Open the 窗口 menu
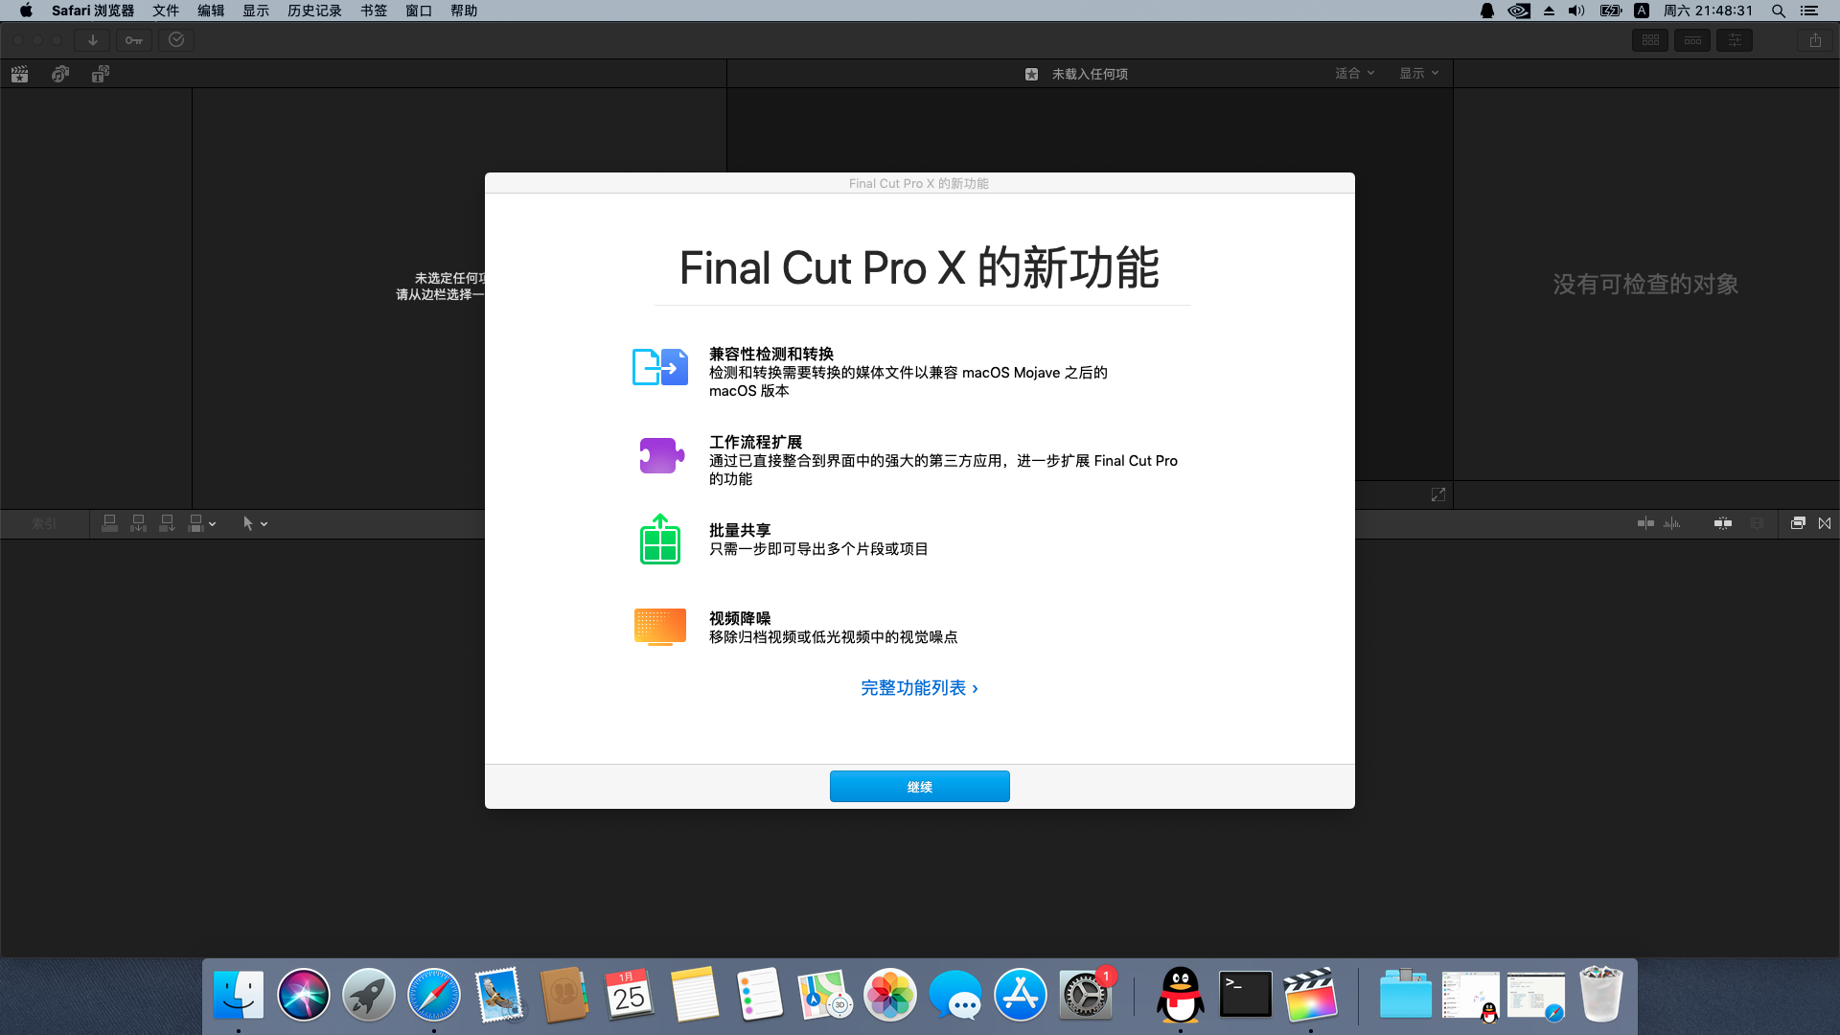Viewport: 1840px width, 1035px height. point(419,11)
